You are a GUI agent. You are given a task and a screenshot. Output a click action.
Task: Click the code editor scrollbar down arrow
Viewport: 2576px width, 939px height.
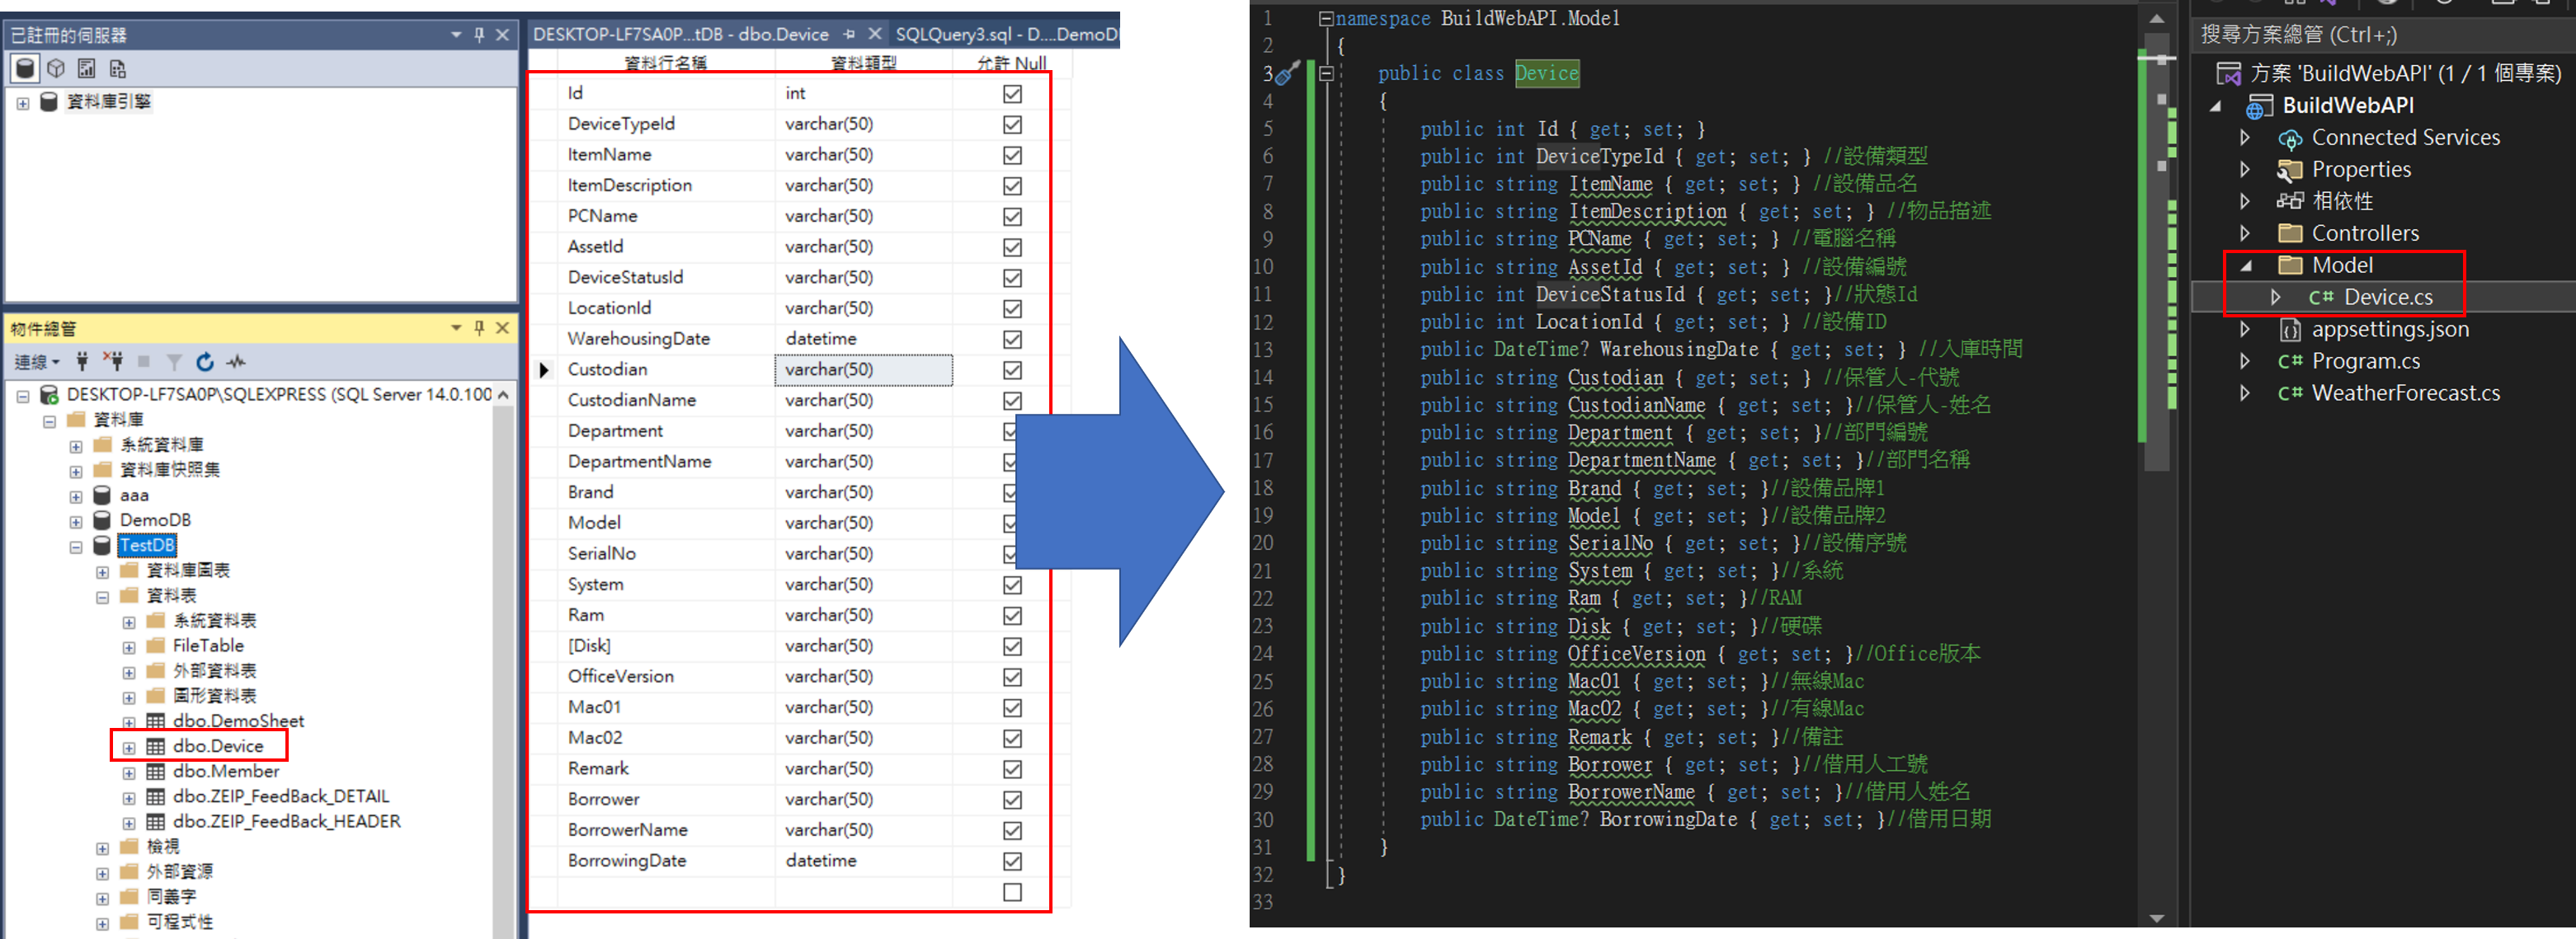coord(2157,918)
